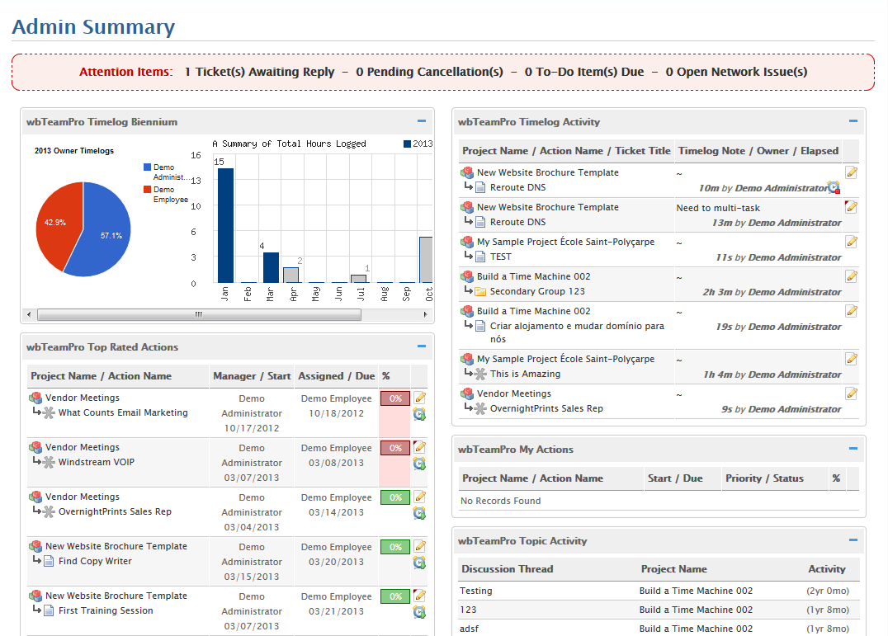This screenshot has width=888, height=636.
Task: Minimize the wbTeamPro Timelog Activity panel
Action: (x=853, y=121)
